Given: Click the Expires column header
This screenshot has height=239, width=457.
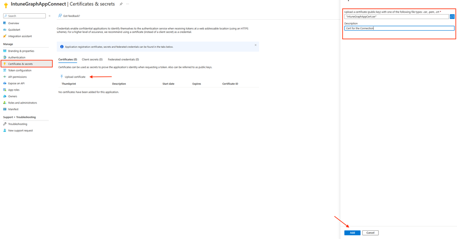Looking at the screenshot, I should [x=196, y=84].
